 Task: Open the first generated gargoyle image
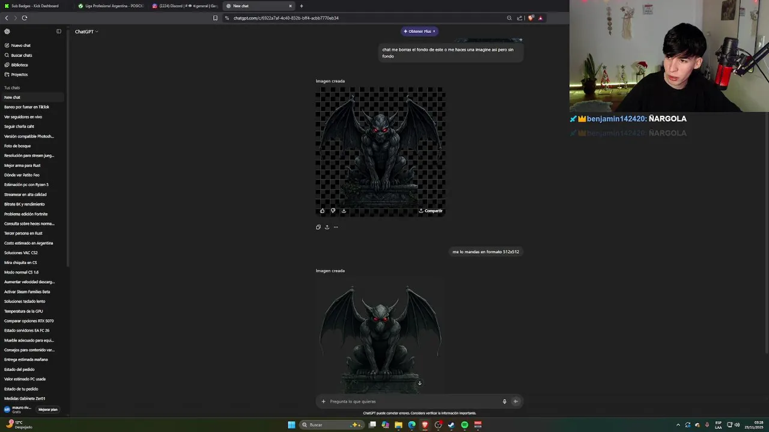[380, 151]
